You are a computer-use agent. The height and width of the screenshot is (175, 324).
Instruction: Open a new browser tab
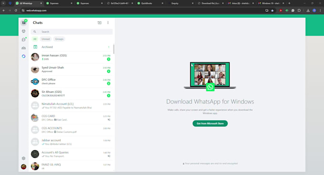click(289, 3)
